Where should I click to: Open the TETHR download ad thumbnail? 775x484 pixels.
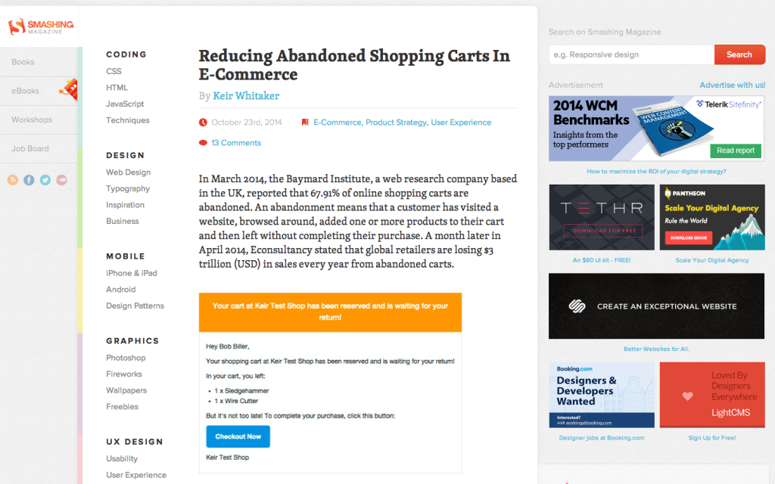pyautogui.click(x=602, y=217)
